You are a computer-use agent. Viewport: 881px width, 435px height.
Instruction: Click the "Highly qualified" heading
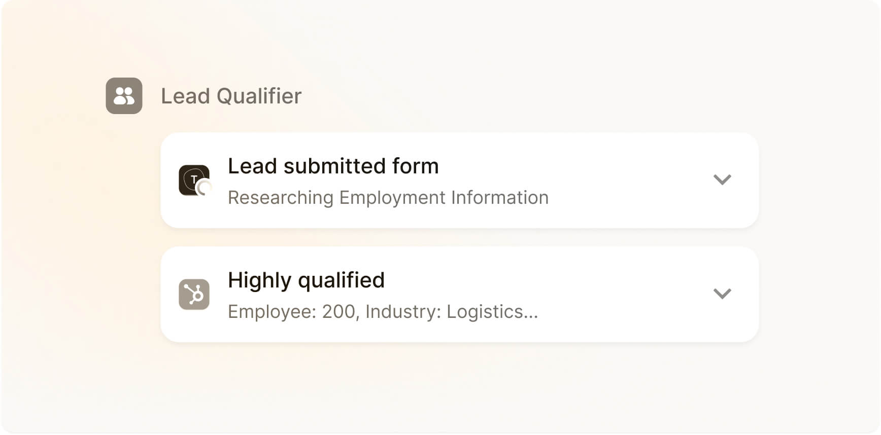pos(306,280)
